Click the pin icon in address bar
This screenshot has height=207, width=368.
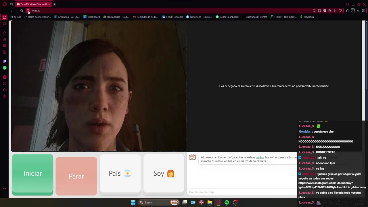pos(314,11)
